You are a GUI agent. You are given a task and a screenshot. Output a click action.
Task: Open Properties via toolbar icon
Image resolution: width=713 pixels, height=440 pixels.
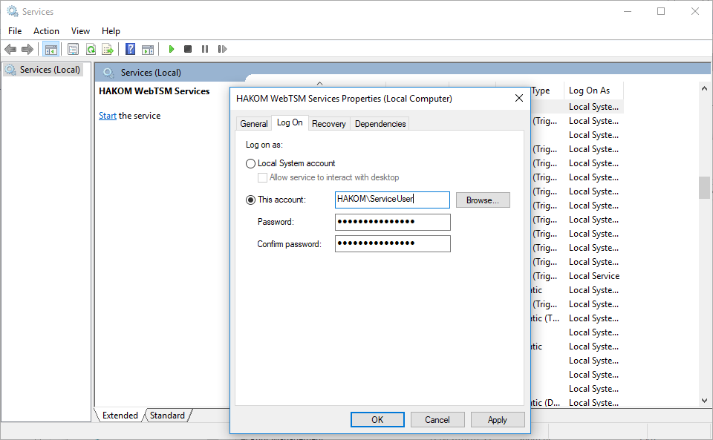(x=73, y=49)
